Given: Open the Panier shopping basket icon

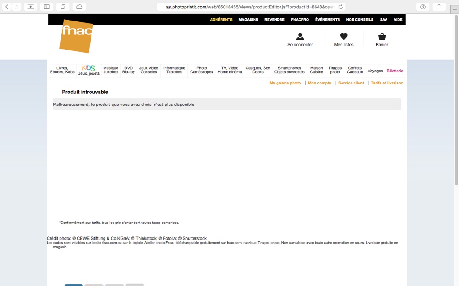Looking at the screenshot, I should (382, 37).
